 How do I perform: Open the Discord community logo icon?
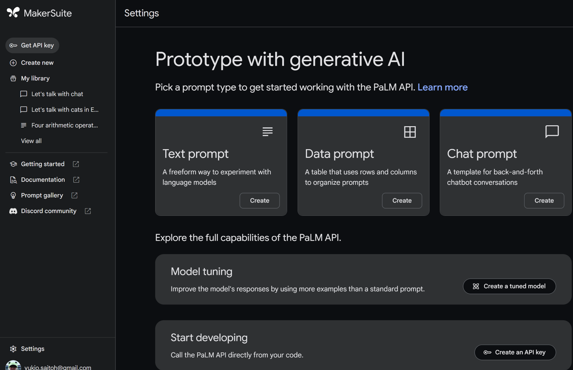pyautogui.click(x=13, y=211)
